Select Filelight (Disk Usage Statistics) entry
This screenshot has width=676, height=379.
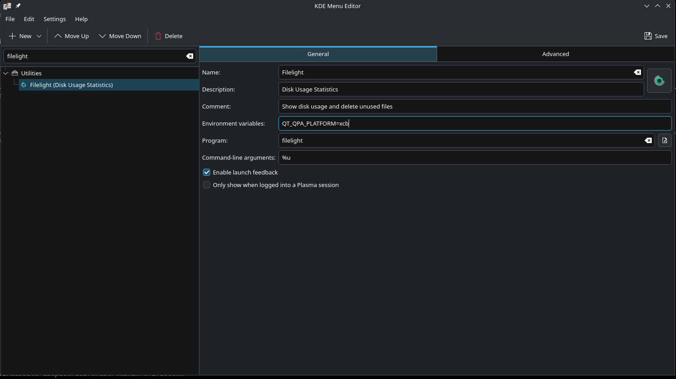click(109, 85)
